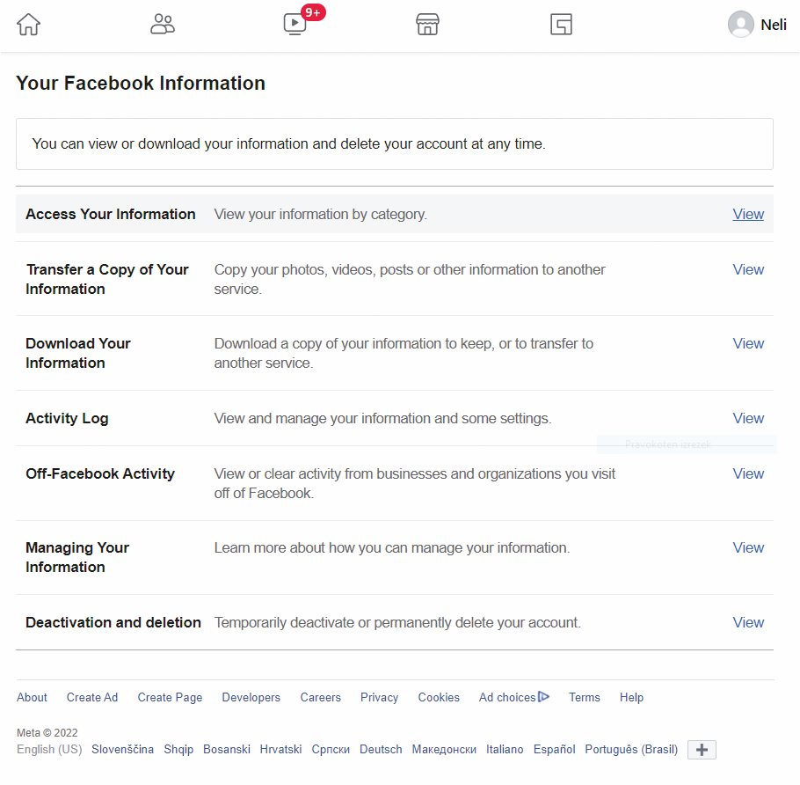View Managing Your Information
Screen dimensions: 800x785
[x=748, y=547]
